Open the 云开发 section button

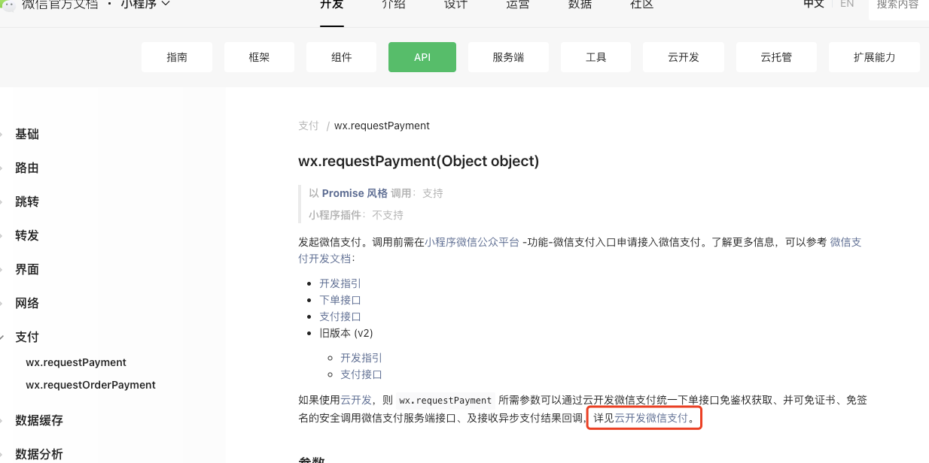[x=684, y=57]
